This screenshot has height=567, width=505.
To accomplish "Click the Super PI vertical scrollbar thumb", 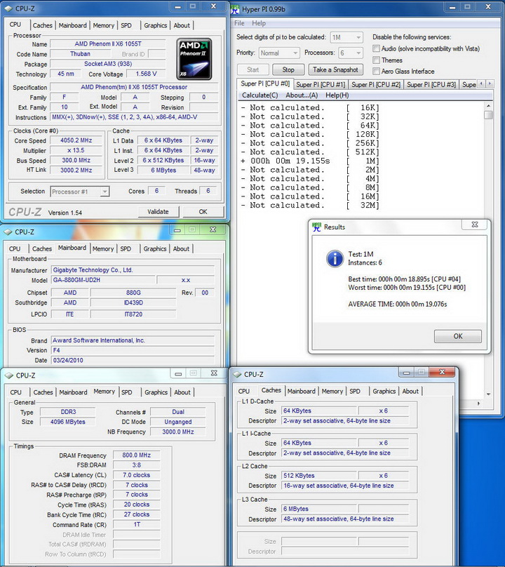I will pos(488,115).
